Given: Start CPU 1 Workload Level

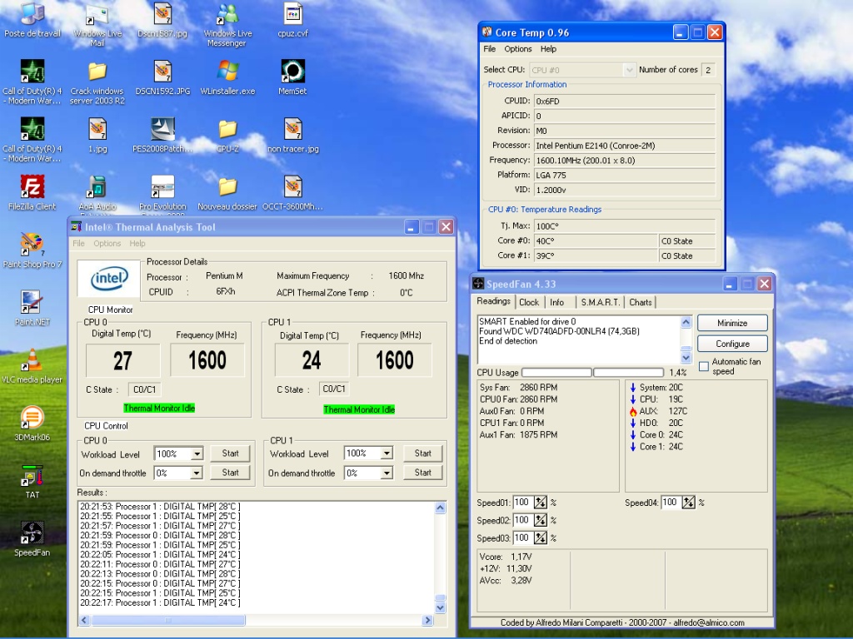Looking at the screenshot, I should click(x=422, y=453).
